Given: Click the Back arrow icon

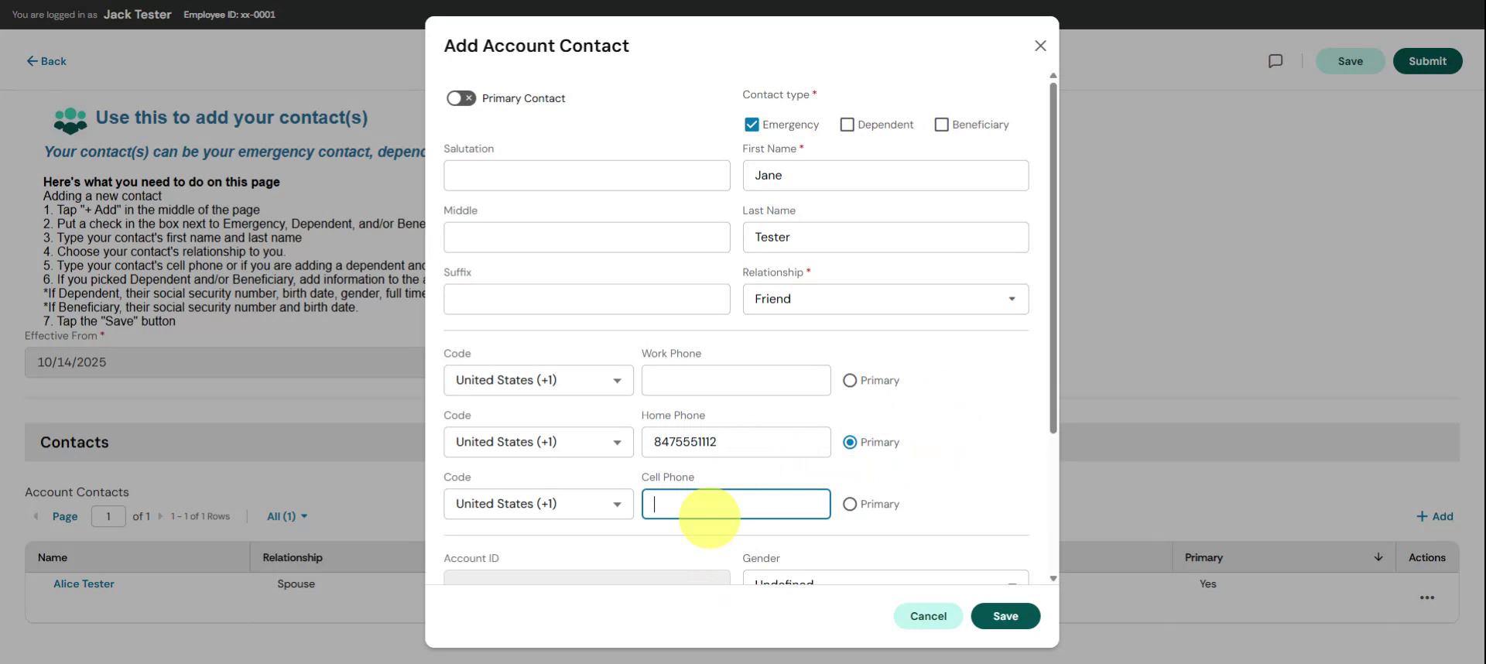Looking at the screenshot, I should (x=32, y=61).
